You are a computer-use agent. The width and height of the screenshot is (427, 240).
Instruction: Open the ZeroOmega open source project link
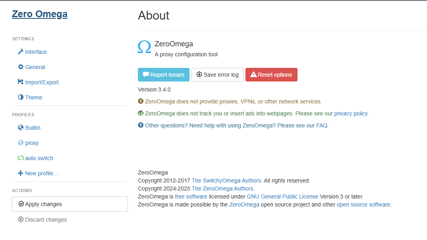click(244, 204)
